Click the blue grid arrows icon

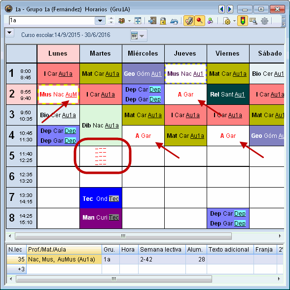(138, 21)
